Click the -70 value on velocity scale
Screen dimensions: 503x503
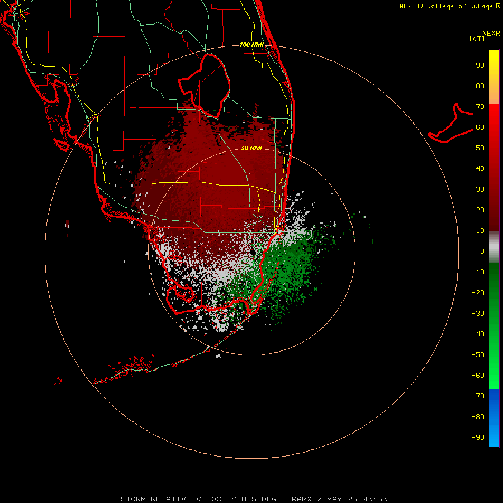478,396
